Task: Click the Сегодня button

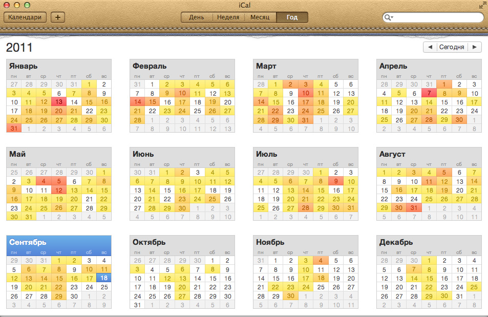Action: (x=452, y=47)
